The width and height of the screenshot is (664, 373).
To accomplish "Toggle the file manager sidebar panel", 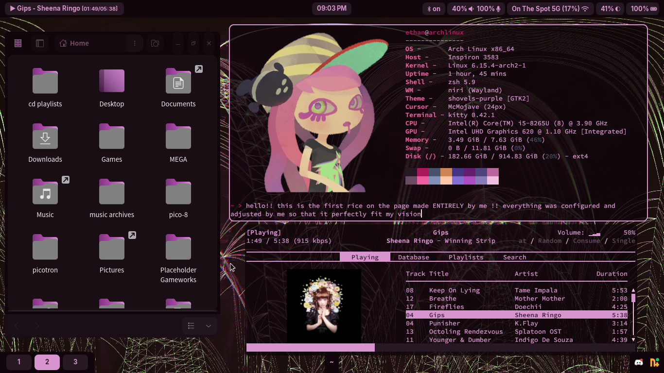I will pos(40,43).
